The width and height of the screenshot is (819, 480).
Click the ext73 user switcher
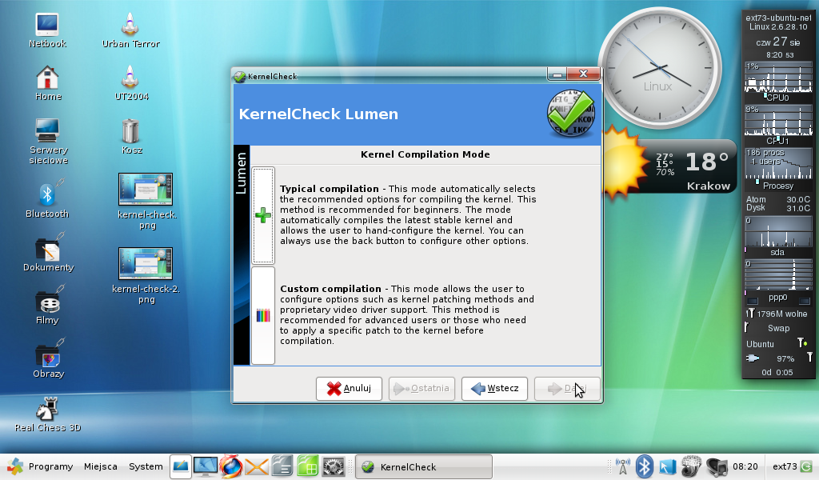[785, 466]
